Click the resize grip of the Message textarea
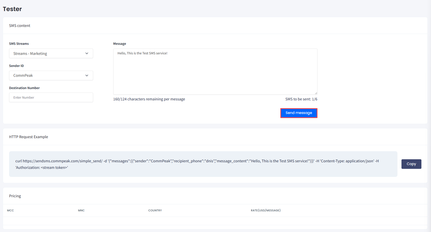The height and width of the screenshot is (232, 431). pos(316,93)
